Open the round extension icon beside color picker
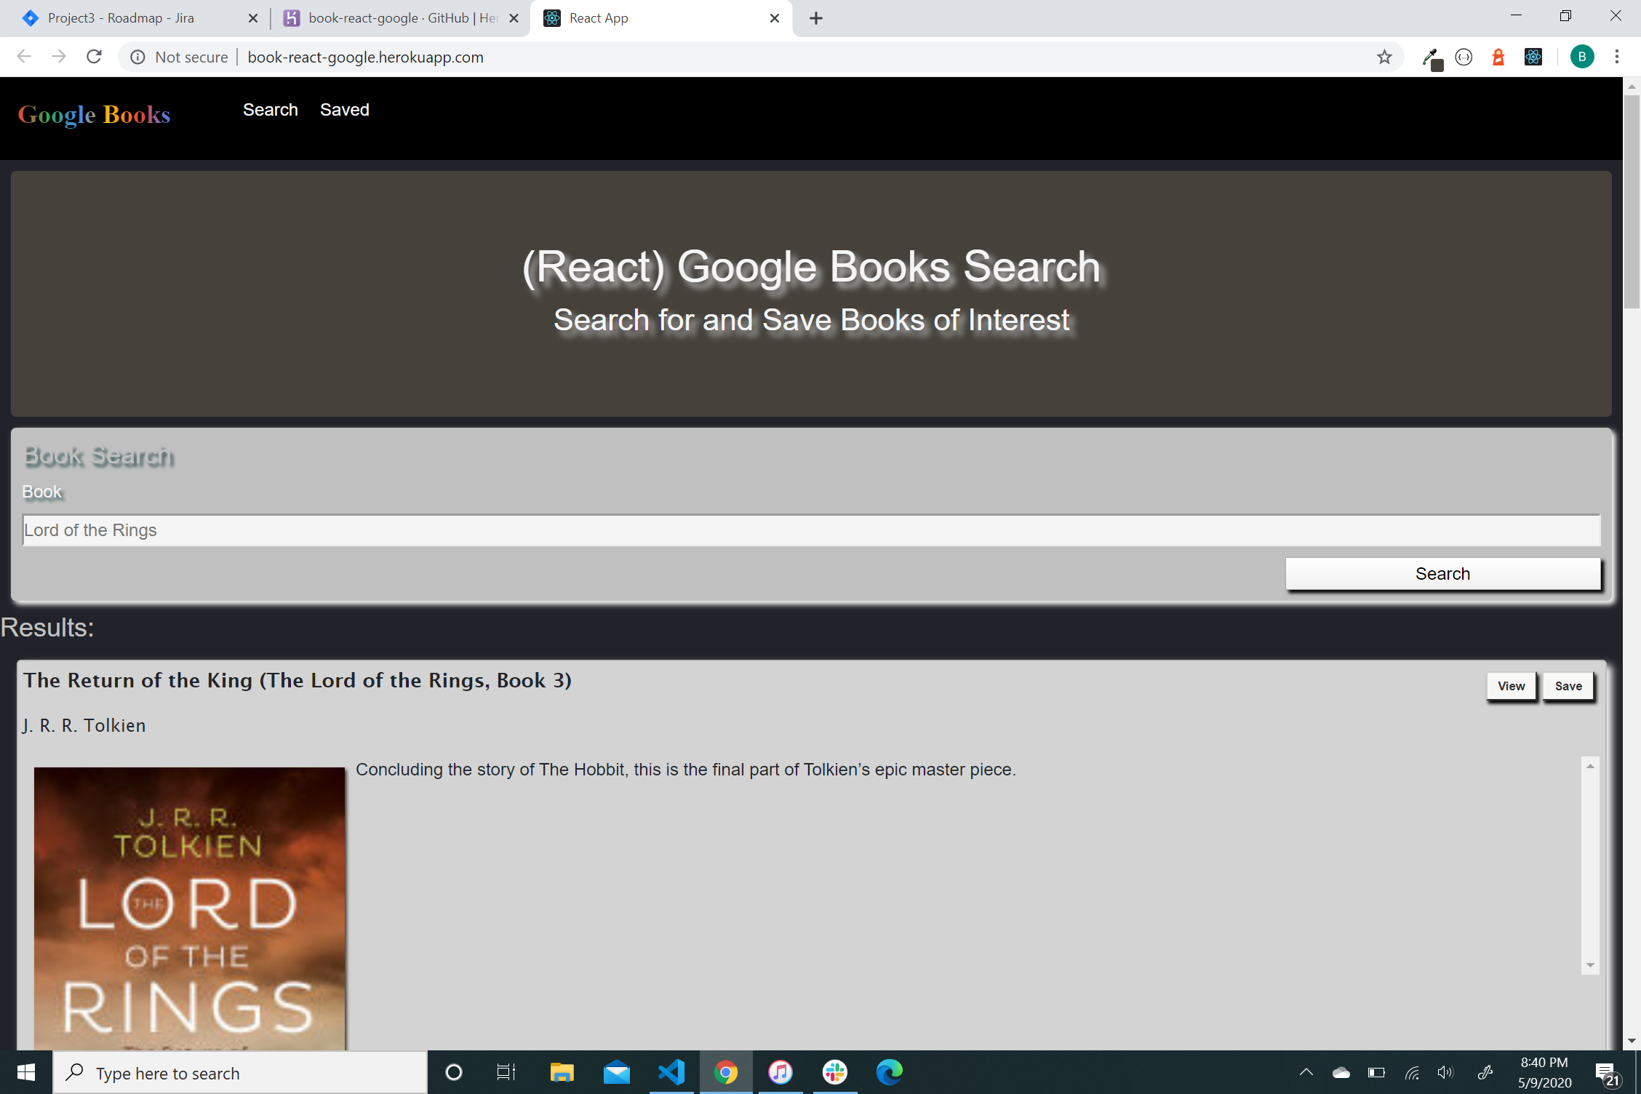 pyautogui.click(x=1464, y=57)
